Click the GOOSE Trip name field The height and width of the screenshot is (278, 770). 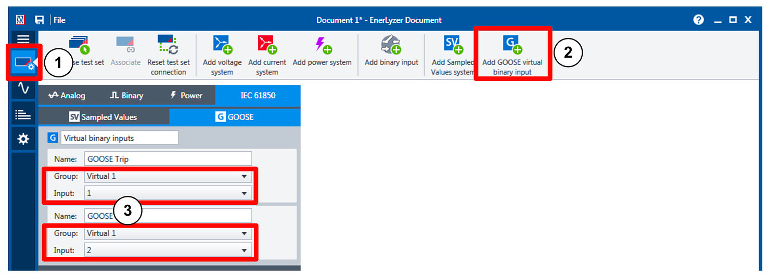point(168,158)
